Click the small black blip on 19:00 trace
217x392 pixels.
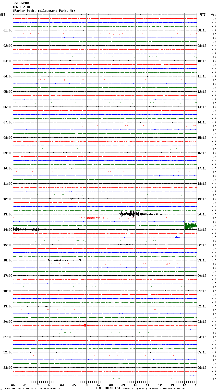[x=46, y=306]
